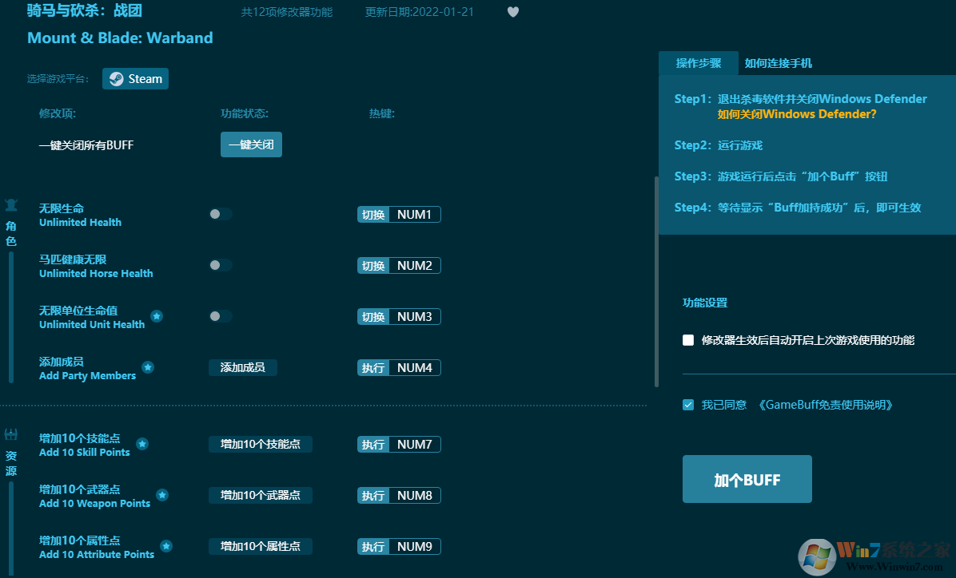Select the 操作步骤 tab
Viewport: 956px width, 578px height.
(x=699, y=63)
